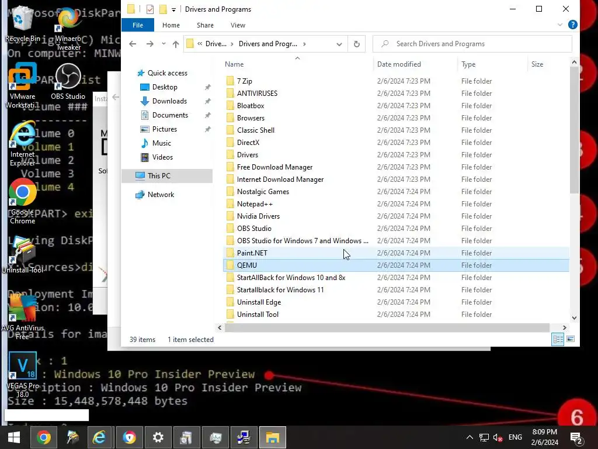Open Internet Explorer from the taskbar
598x449 pixels.
[x=99, y=437]
